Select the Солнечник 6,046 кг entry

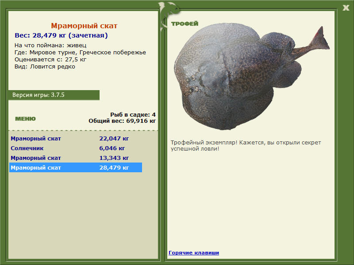[x=76, y=148]
